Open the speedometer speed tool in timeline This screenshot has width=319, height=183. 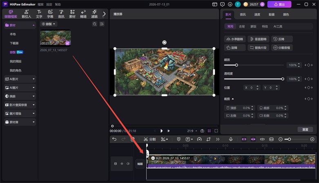[199, 139]
